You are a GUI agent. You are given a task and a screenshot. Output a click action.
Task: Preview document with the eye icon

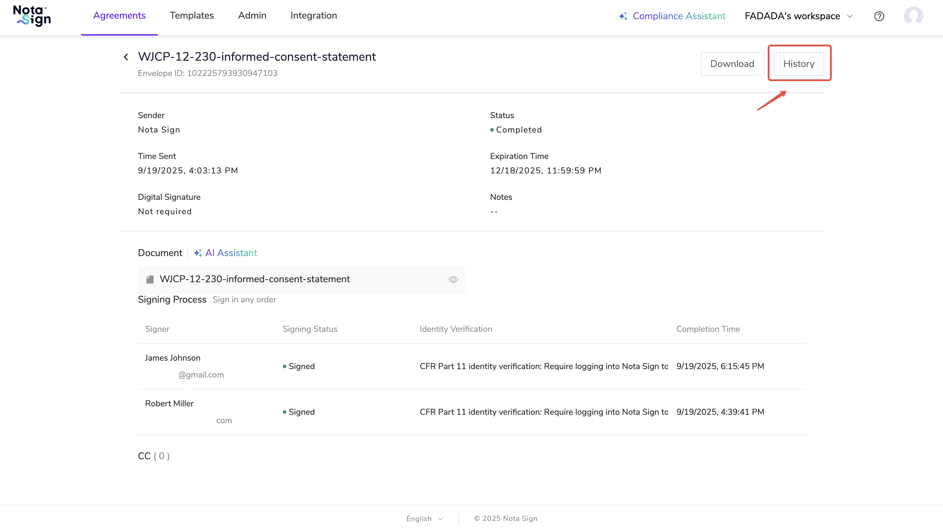coord(453,280)
